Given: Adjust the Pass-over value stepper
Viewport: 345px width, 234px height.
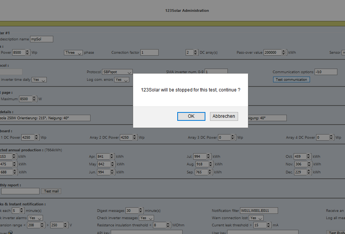Looking at the screenshot, I should coord(284,53).
